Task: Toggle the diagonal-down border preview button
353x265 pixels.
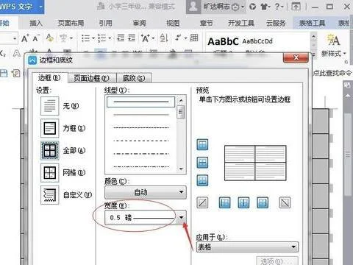Action: tap(285, 202)
